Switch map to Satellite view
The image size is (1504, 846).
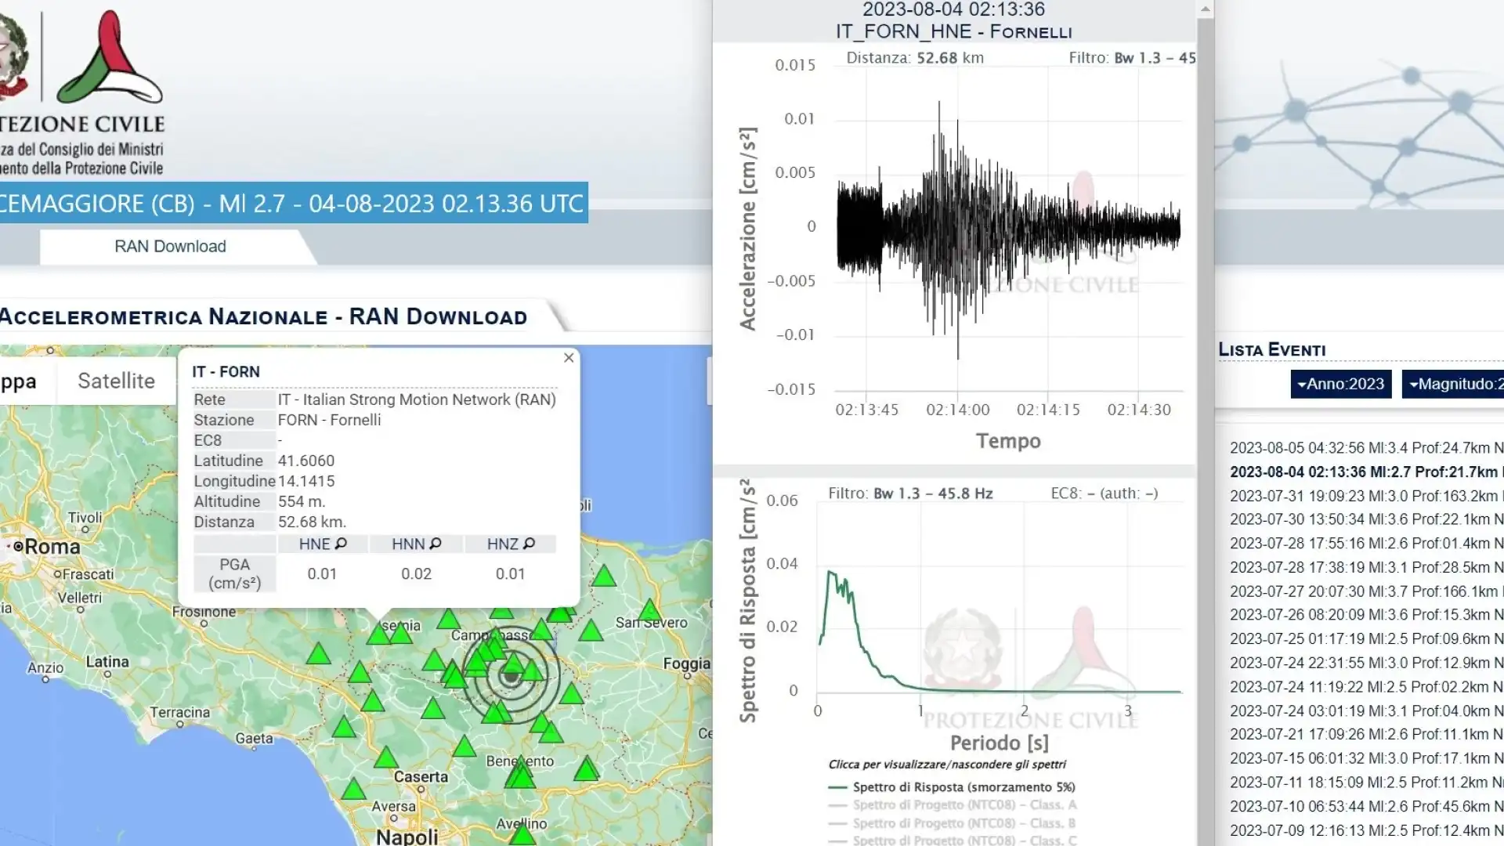tap(116, 381)
